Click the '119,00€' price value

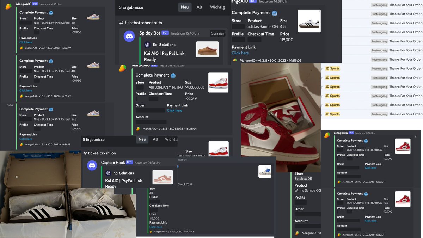coord(287,40)
